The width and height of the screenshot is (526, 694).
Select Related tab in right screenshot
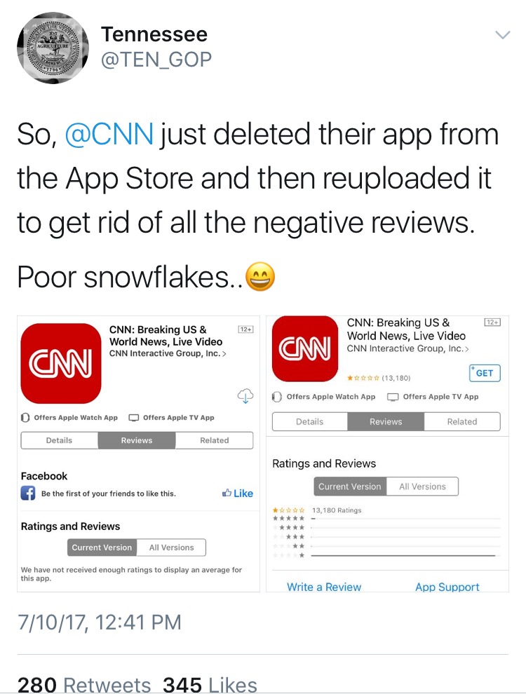pos(461,422)
